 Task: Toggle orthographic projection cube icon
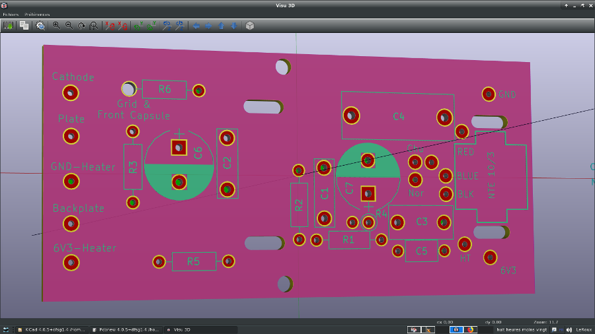(250, 26)
